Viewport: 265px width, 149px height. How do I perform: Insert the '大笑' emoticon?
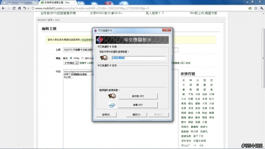(212, 103)
